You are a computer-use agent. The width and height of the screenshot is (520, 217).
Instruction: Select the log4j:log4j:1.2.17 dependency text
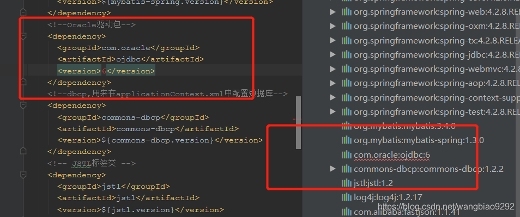(388, 197)
